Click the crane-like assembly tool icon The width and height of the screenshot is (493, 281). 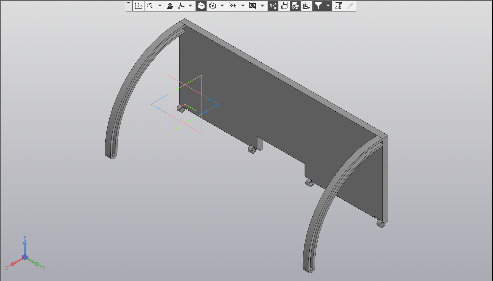[339, 6]
